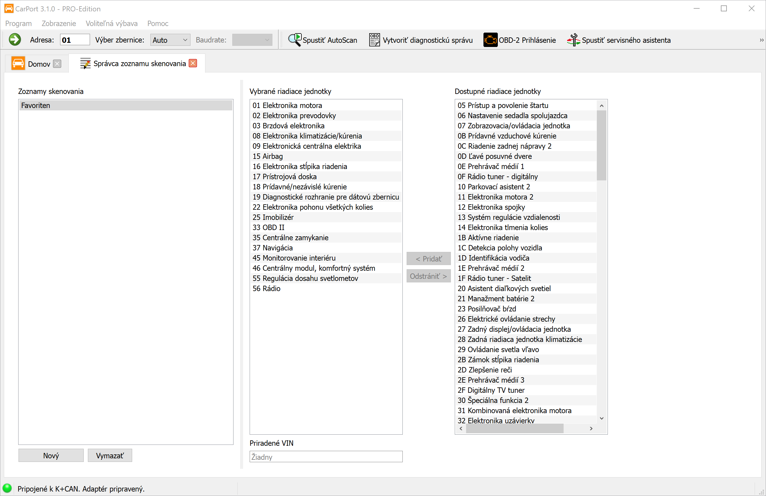Image resolution: width=766 pixels, height=496 pixels.
Task: Click the diagnostic report document icon
Action: [x=374, y=39]
